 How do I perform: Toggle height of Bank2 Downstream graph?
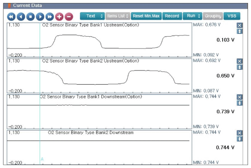240,139
